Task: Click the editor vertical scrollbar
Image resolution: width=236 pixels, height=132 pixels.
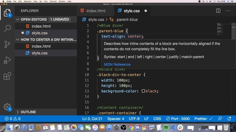Action: coord(233,31)
